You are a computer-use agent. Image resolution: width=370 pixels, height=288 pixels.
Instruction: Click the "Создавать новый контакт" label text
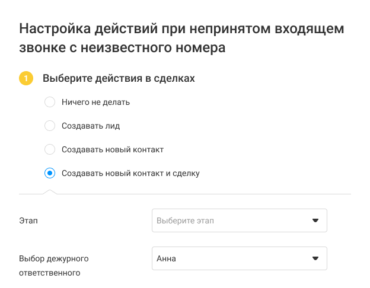point(112,149)
